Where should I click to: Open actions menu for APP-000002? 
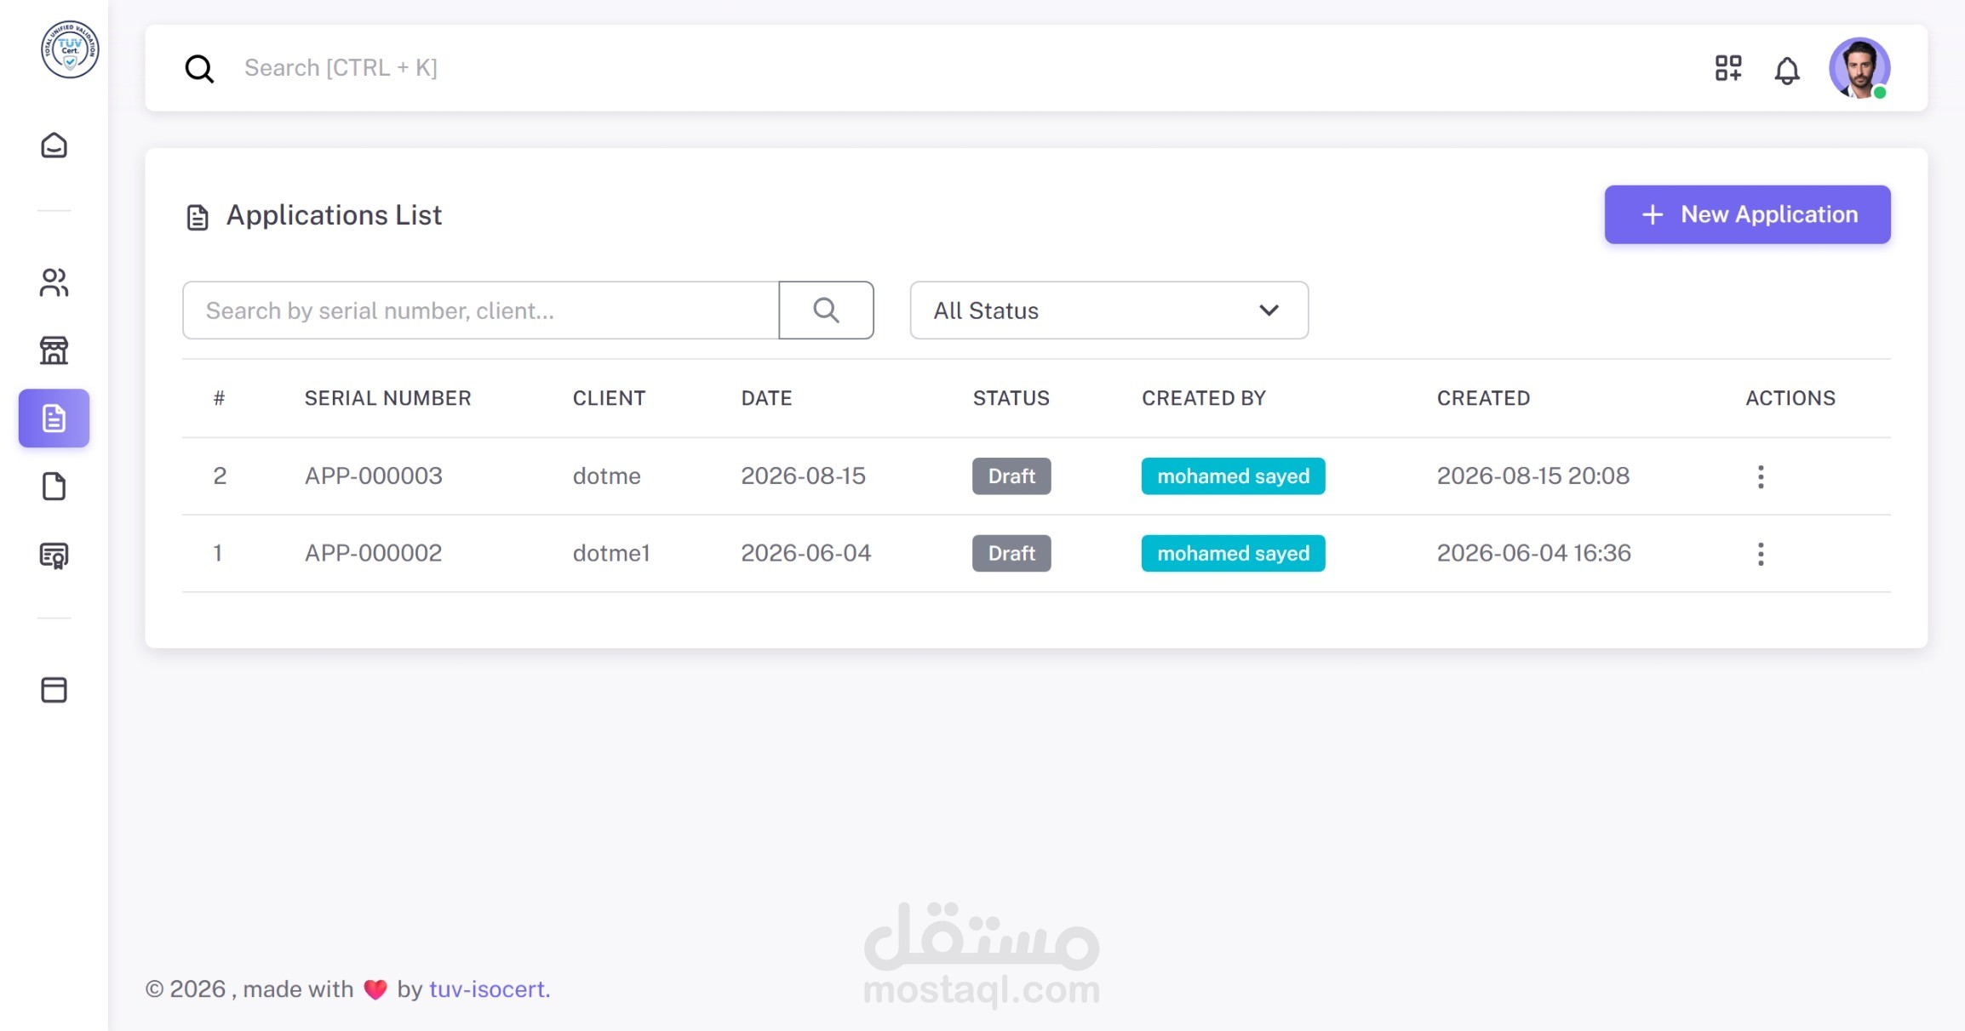pos(1761,554)
